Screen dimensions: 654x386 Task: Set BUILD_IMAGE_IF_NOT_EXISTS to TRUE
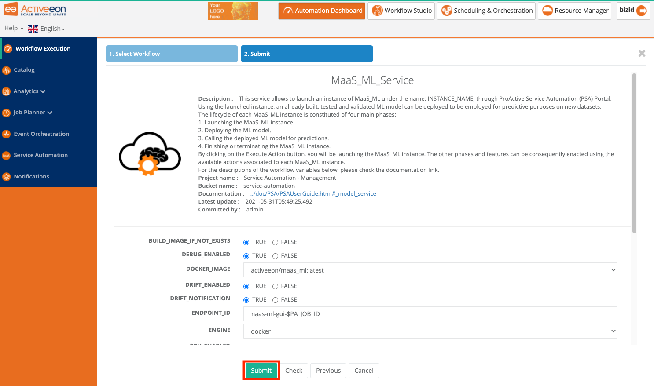pos(246,242)
